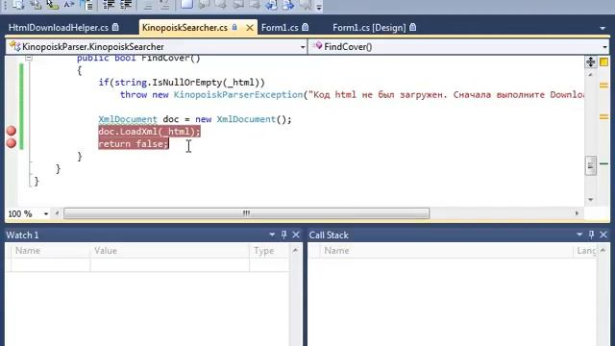Image resolution: width=615 pixels, height=346 pixels.
Task: Collapse the FindCover method outline
Action: click(29, 58)
